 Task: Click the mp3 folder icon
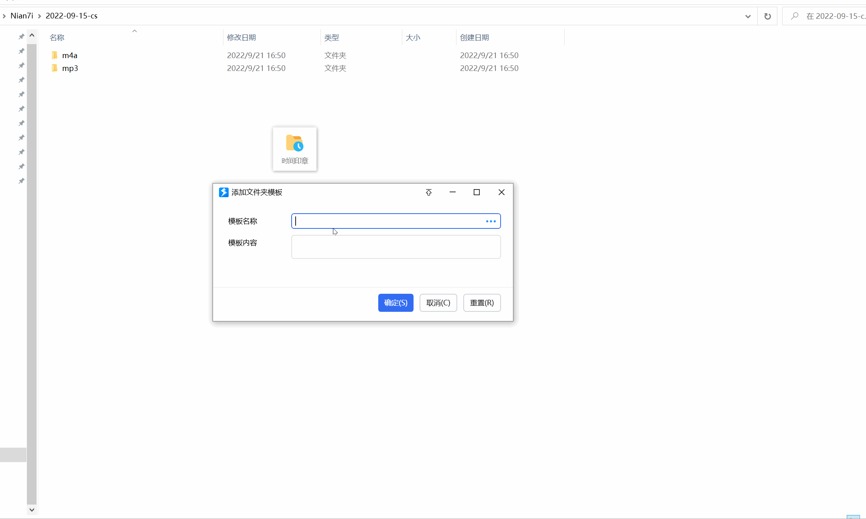point(55,68)
